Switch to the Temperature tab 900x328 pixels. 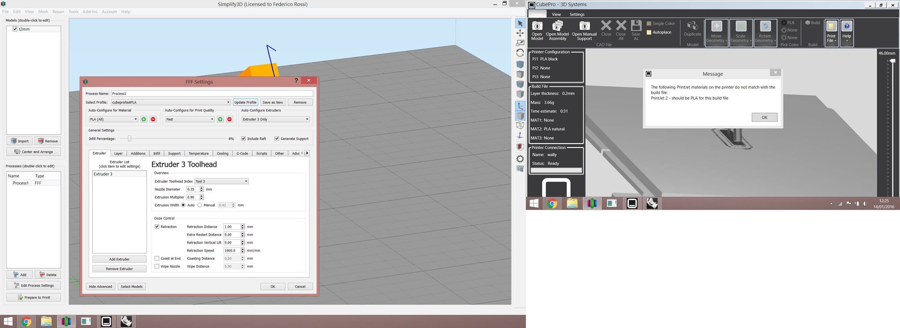pos(199,153)
